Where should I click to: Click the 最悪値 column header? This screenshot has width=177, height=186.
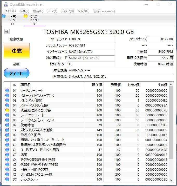pos(113,85)
